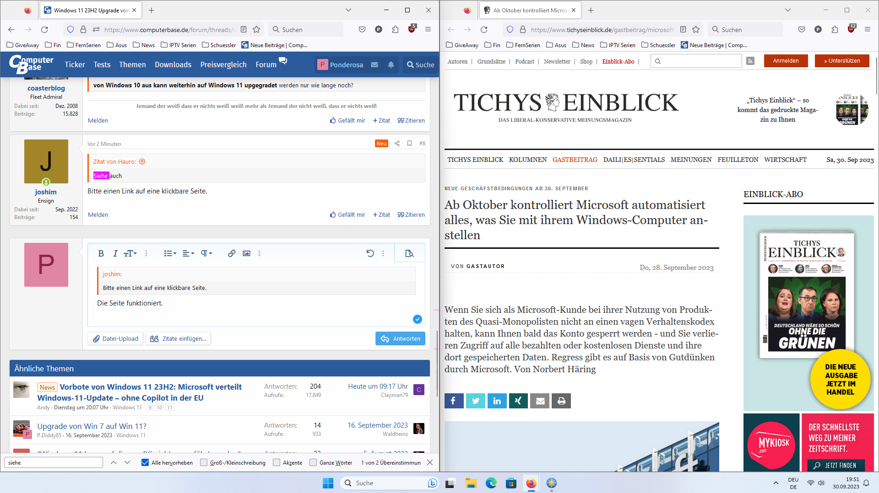The image size is (879, 493).
Task: Click the Datei-Upload button
Action: coord(115,338)
